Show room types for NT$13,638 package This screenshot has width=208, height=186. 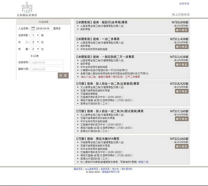coord(182,64)
